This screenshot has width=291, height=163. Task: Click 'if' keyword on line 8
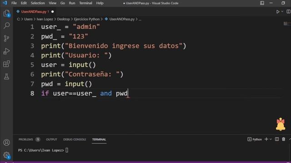pyautogui.click(x=45, y=93)
